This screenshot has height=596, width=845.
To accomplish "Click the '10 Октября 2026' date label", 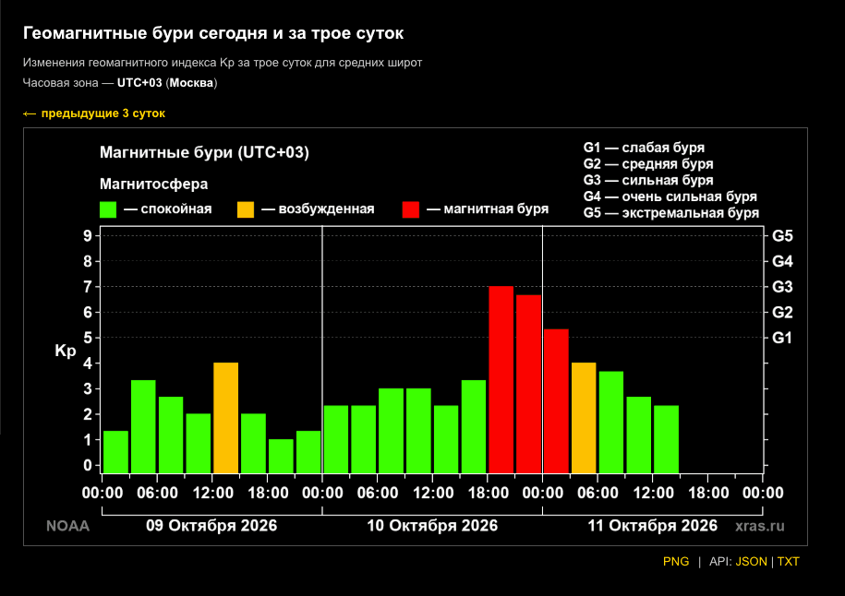I will pyautogui.click(x=432, y=526).
